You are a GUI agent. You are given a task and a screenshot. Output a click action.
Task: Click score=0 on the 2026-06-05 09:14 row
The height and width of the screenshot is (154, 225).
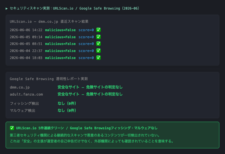[86, 37]
